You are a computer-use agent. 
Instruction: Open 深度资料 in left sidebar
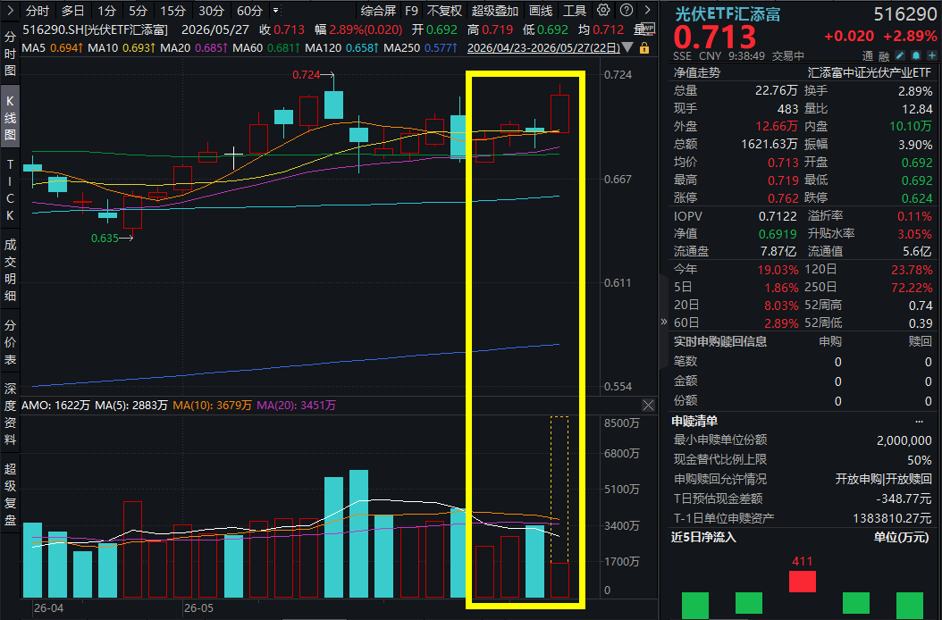(x=10, y=415)
